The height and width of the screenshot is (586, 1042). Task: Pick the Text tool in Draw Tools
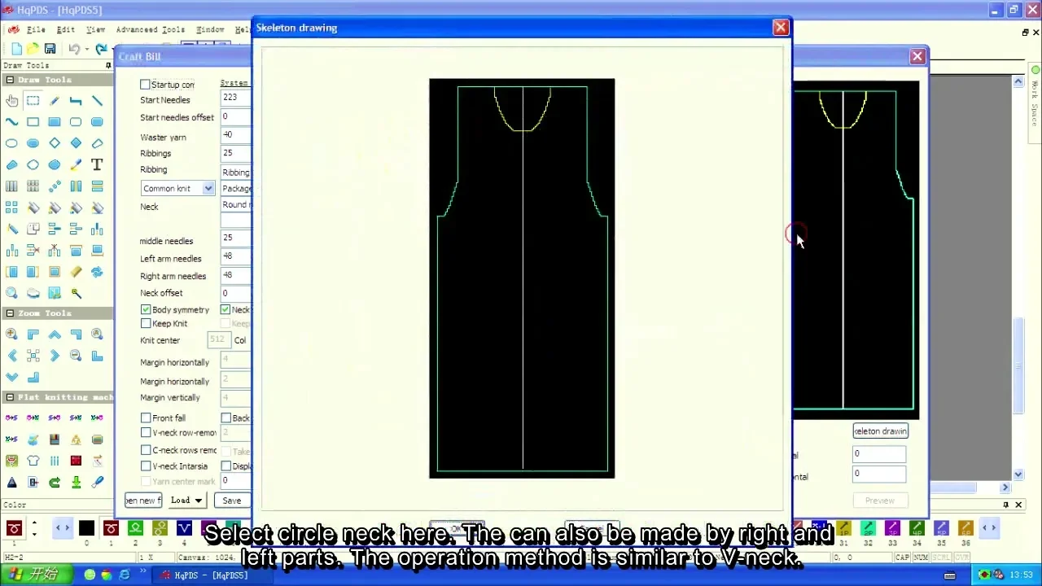(97, 164)
